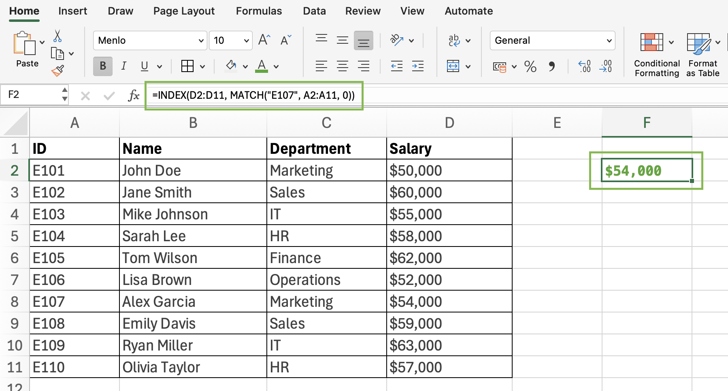The height and width of the screenshot is (391, 728).
Task: Expand merge options arrow
Action: 468,66
